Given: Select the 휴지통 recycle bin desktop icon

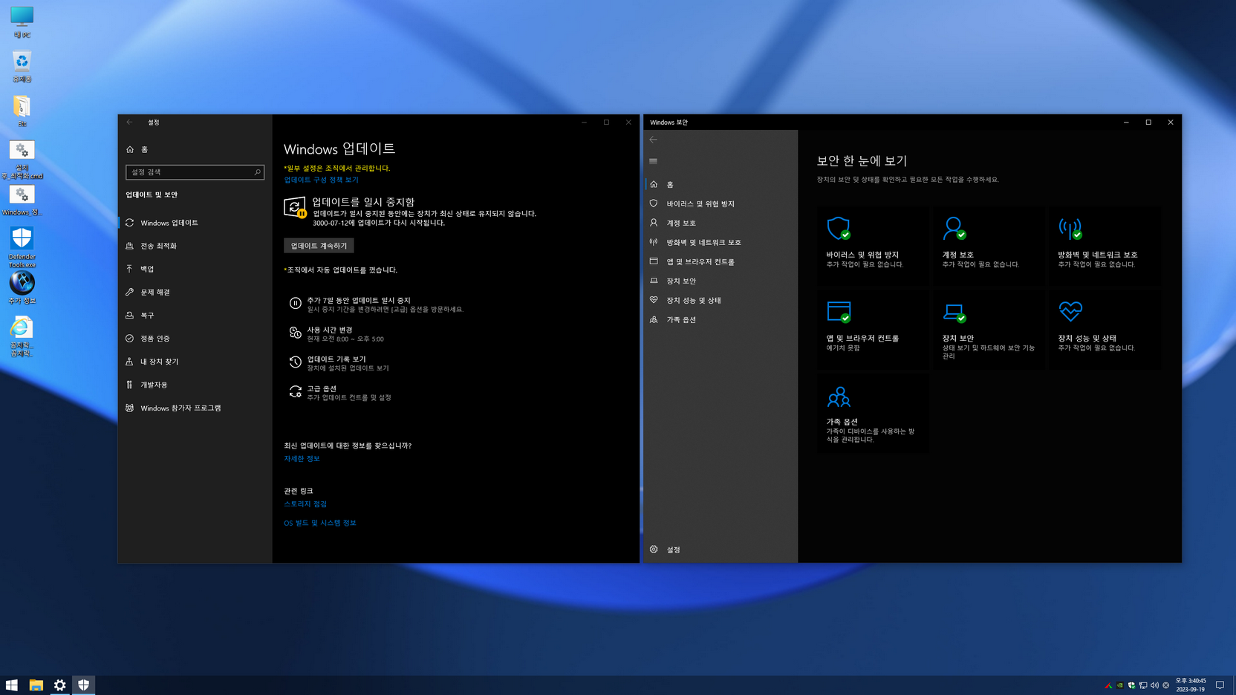Looking at the screenshot, I should click(22, 66).
